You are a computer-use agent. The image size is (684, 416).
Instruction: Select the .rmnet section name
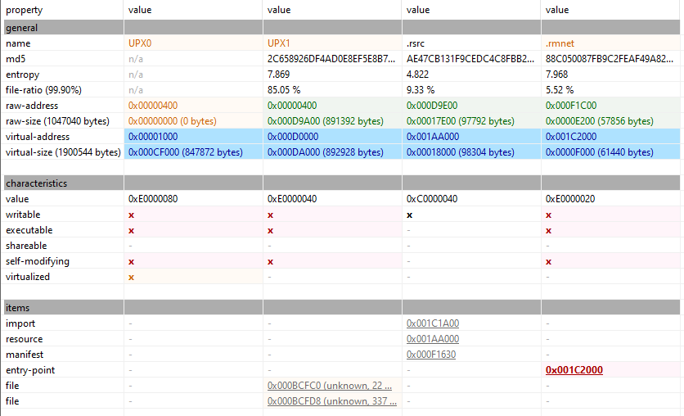pos(559,43)
